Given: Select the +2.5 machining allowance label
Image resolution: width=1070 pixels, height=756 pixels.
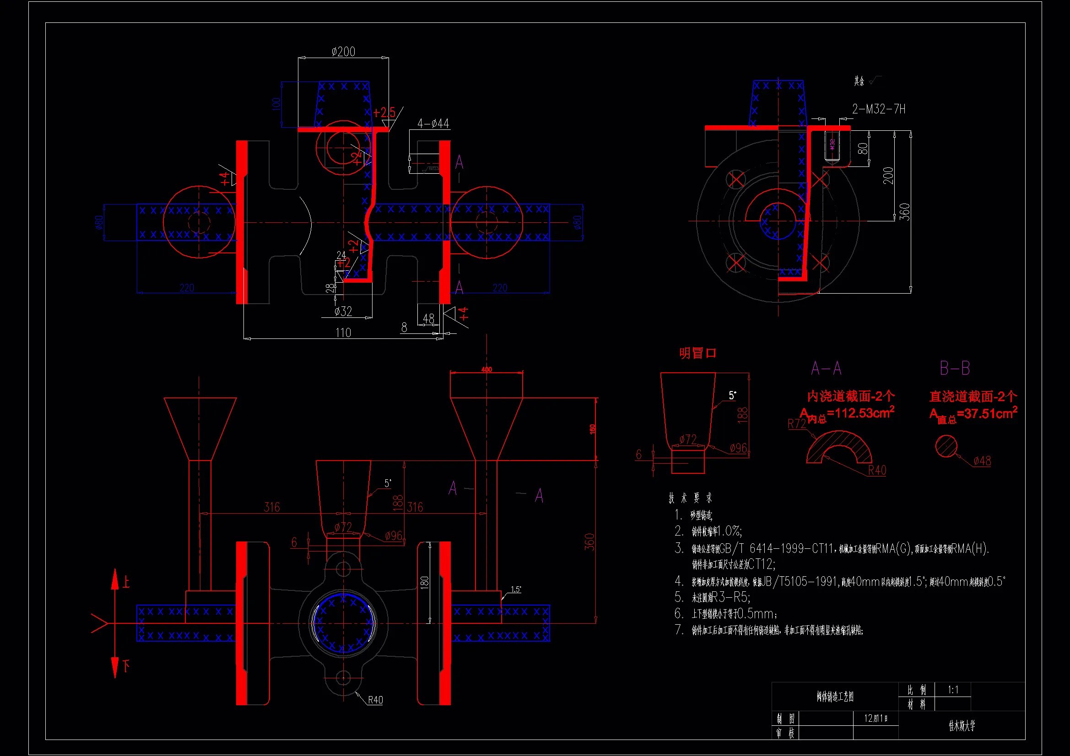Looking at the screenshot, I should coord(384,112).
